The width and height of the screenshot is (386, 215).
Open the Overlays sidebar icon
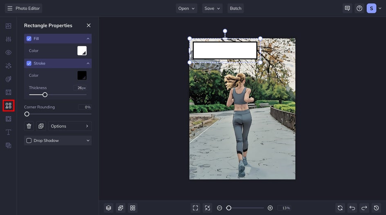[8, 119]
